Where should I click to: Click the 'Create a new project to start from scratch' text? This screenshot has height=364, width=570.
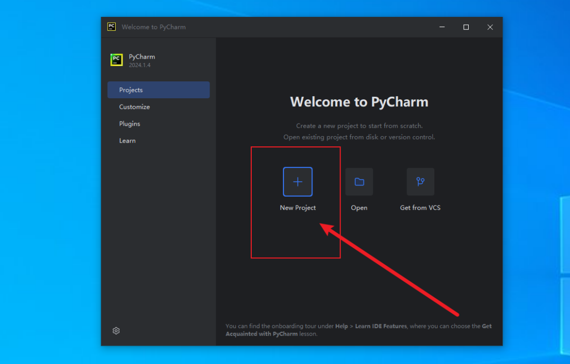click(x=359, y=126)
